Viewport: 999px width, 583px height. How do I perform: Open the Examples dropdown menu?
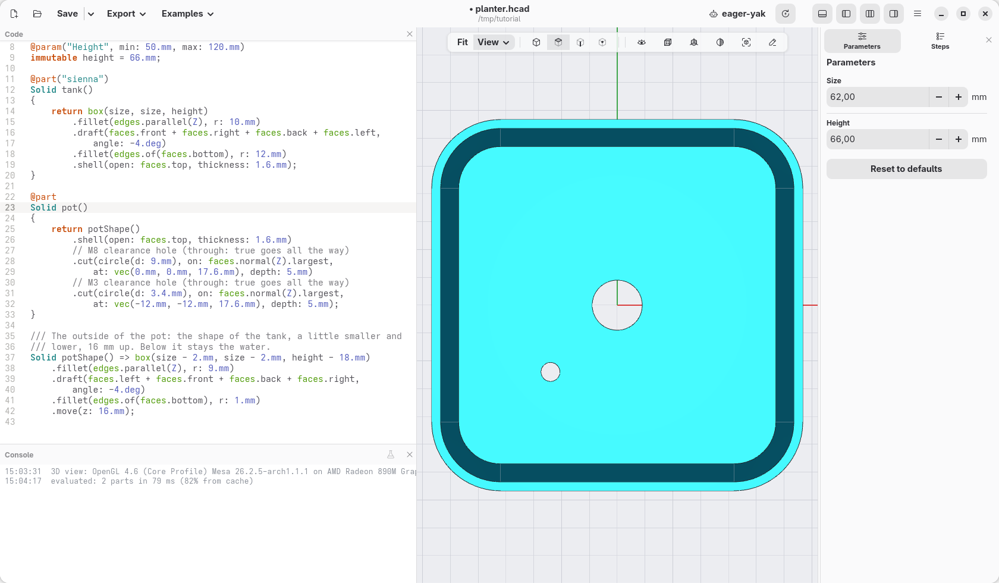point(187,14)
